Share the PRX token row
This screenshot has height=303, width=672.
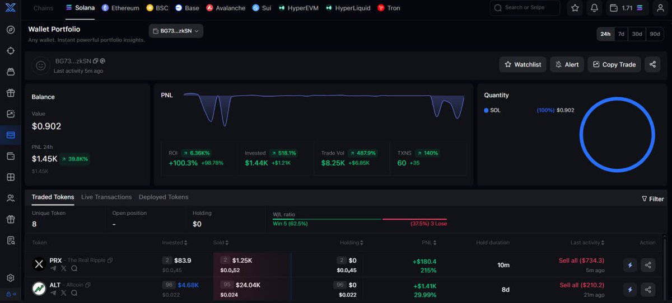click(x=648, y=265)
